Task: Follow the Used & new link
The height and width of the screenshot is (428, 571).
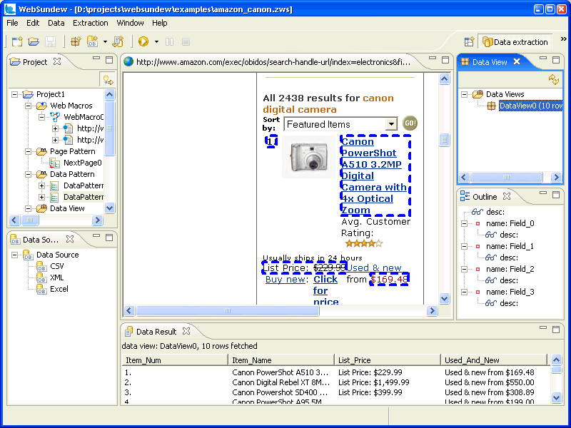Action: 373,268
